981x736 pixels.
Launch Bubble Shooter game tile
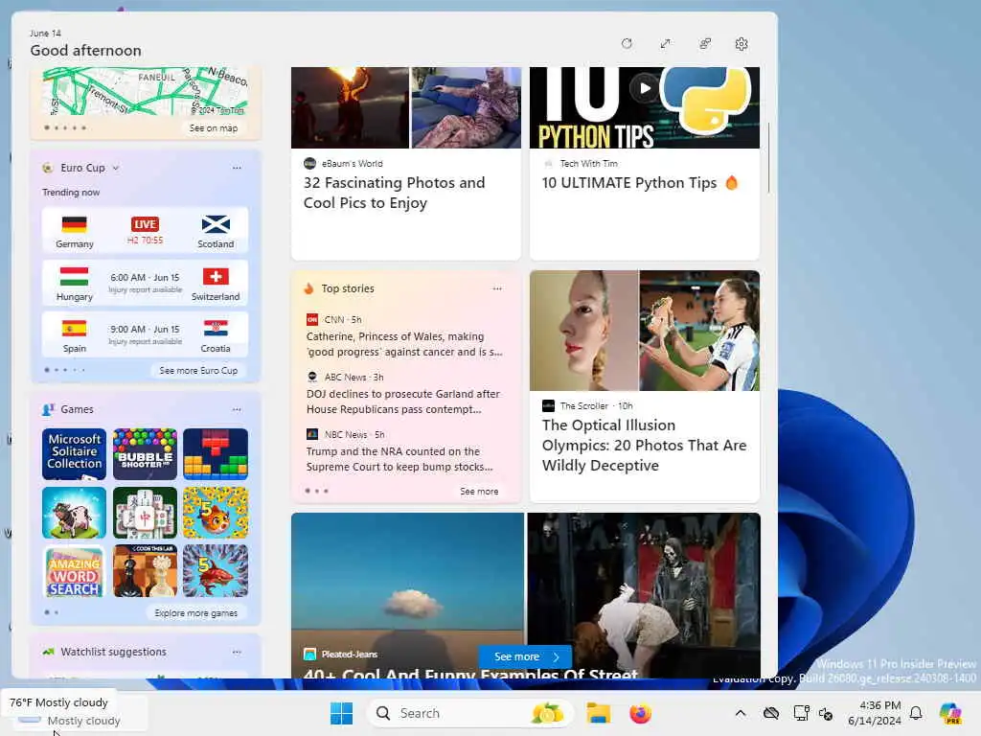click(x=146, y=453)
